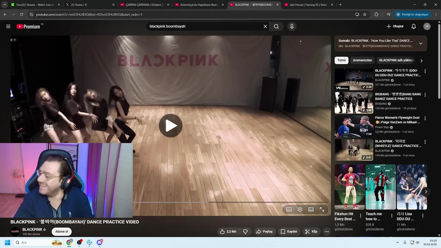Open WHISTLE dance practice video title
Screen dimensions: 441x248
point(398,143)
